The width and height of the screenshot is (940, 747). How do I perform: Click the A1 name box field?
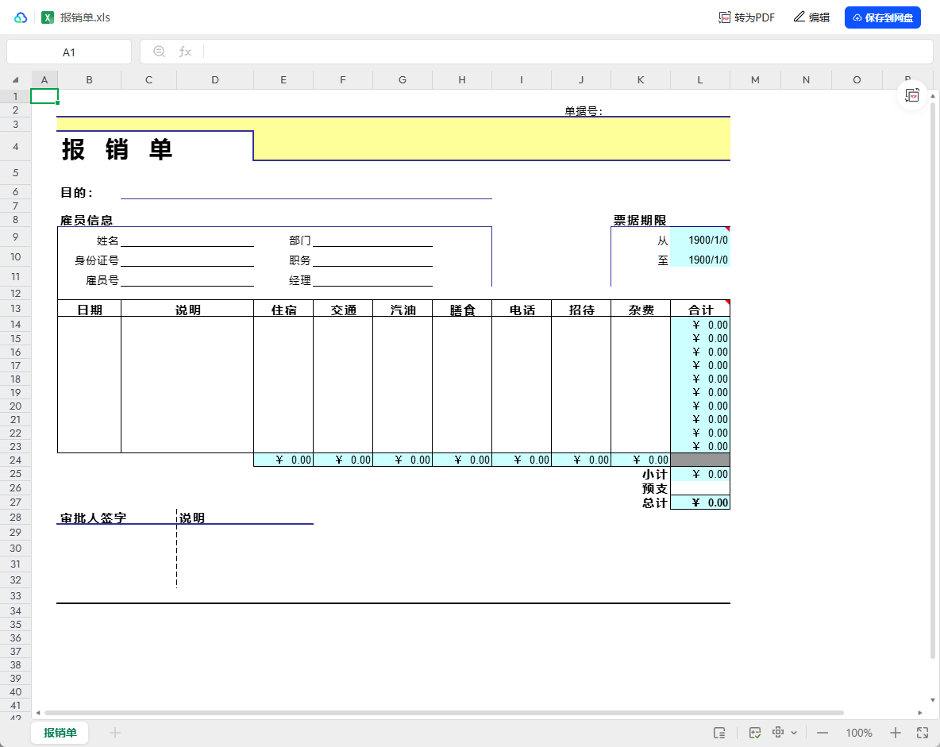pos(69,52)
